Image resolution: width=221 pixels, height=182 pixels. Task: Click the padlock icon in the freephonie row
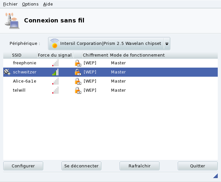[x=78, y=63]
